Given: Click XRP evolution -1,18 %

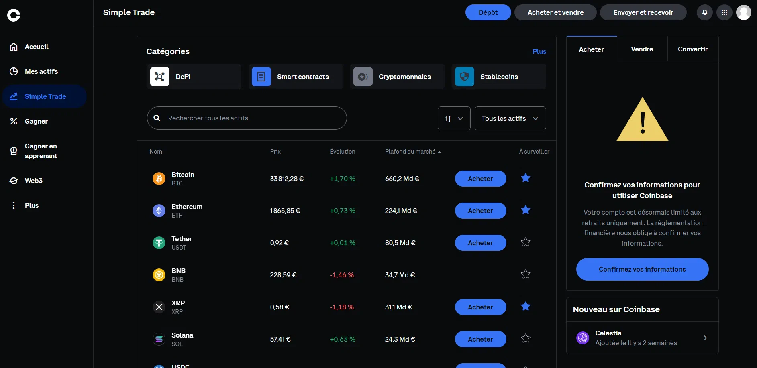Looking at the screenshot, I should (342, 307).
